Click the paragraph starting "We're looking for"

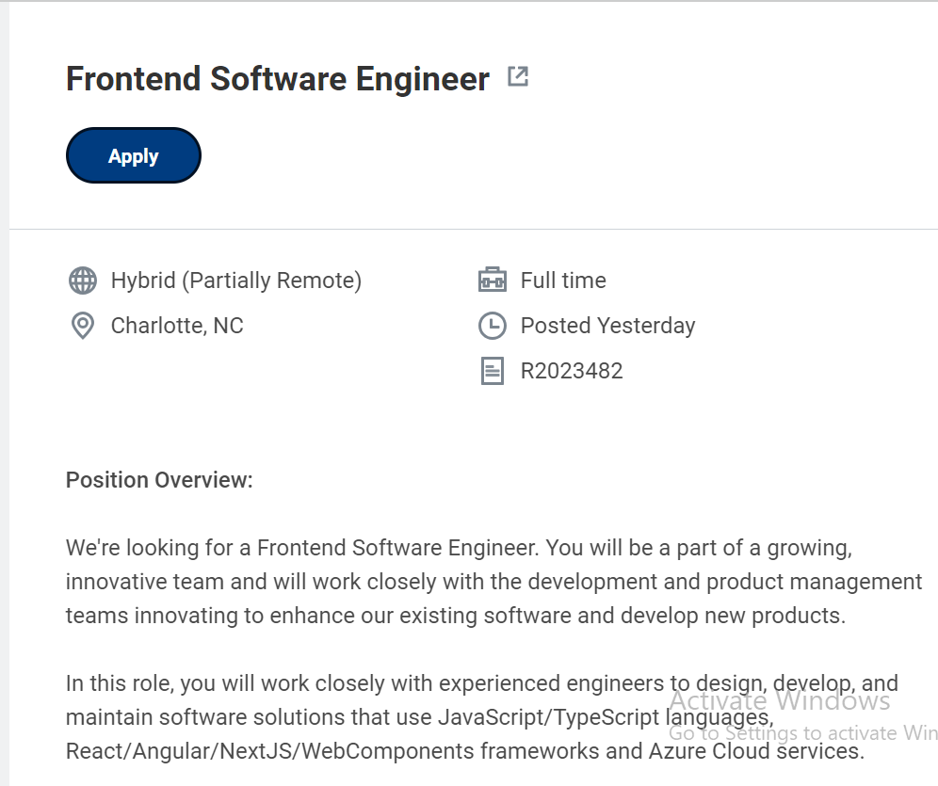pyautogui.click(x=494, y=582)
